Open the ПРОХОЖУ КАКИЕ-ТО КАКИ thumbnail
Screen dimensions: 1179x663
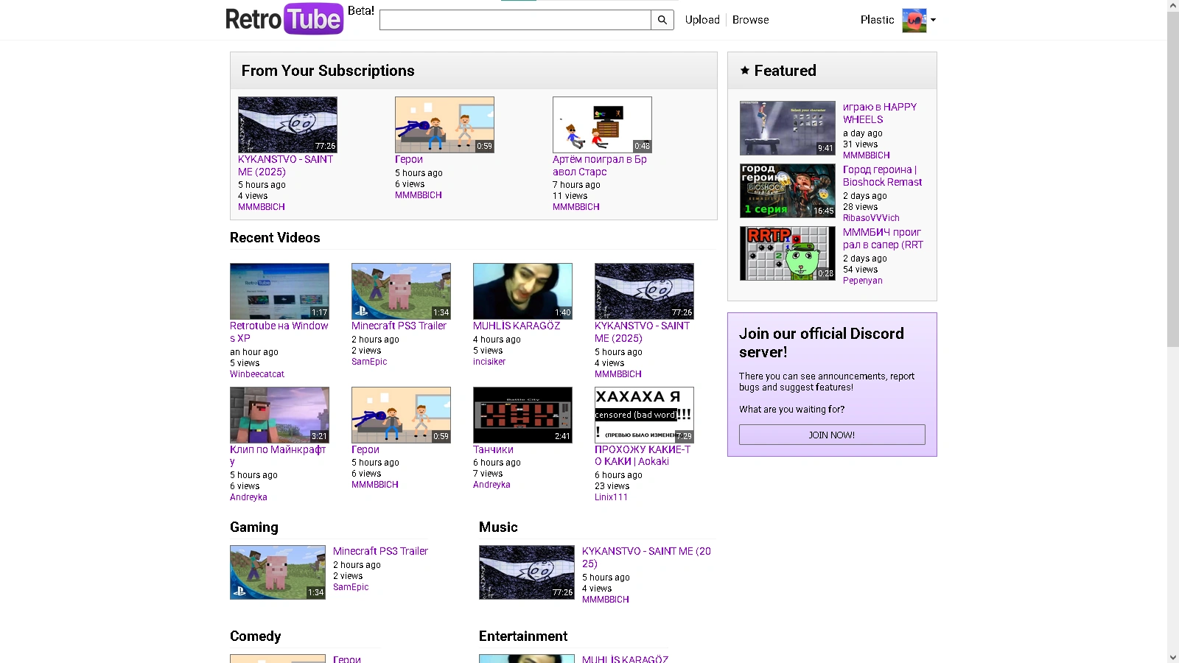tap(644, 415)
